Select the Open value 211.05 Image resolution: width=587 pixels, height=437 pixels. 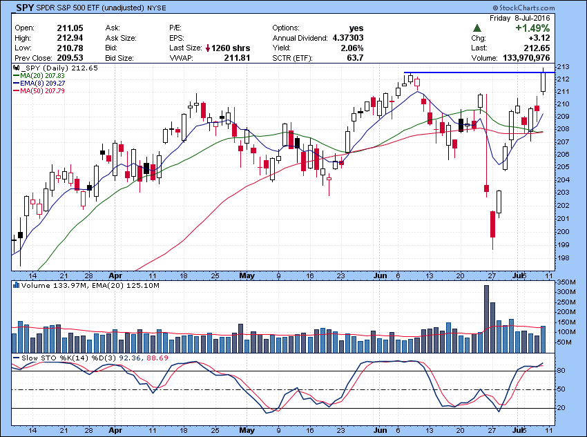pyautogui.click(x=70, y=28)
